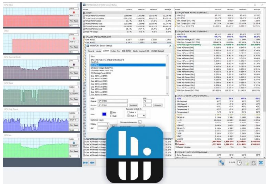Screen dimensions: 276x184
Task: Open the sensor settings wrench icon
Action: (253, 163)
